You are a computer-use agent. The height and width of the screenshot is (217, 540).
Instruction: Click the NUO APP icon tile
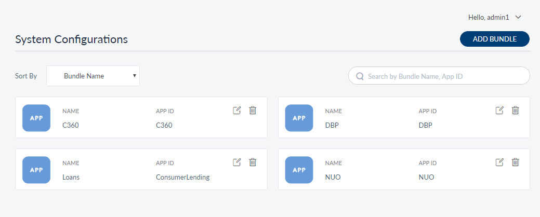299,170
